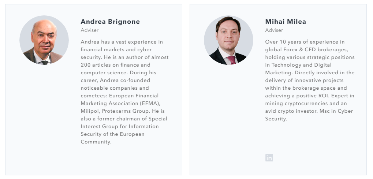Image resolution: width=373 pixels, height=179 pixels.
Task: Click the Adviser label under Mihai Milea
Action: 274,30
